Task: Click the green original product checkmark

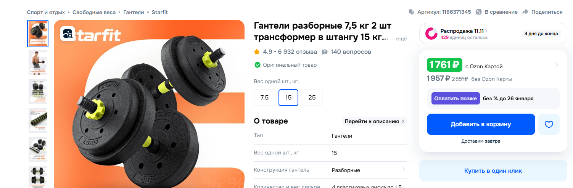Action: click(x=257, y=65)
